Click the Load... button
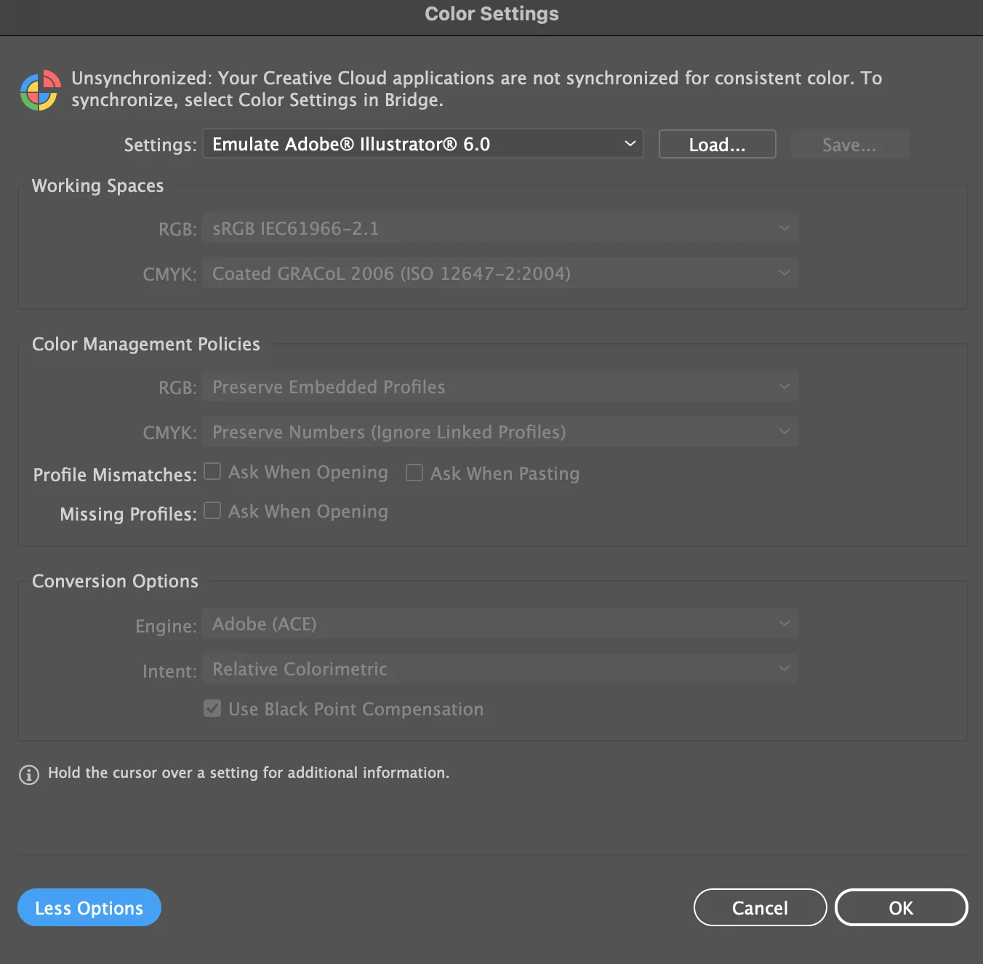Viewport: 983px width, 964px height. [718, 144]
